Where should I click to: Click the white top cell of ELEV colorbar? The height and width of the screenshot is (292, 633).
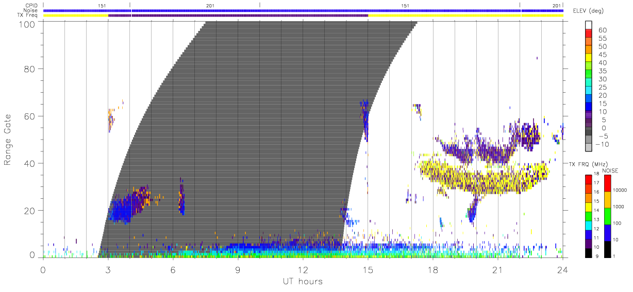coord(589,25)
